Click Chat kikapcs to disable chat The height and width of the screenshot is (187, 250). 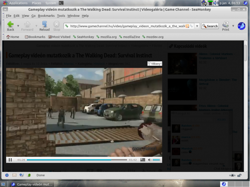click(x=222, y=169)
